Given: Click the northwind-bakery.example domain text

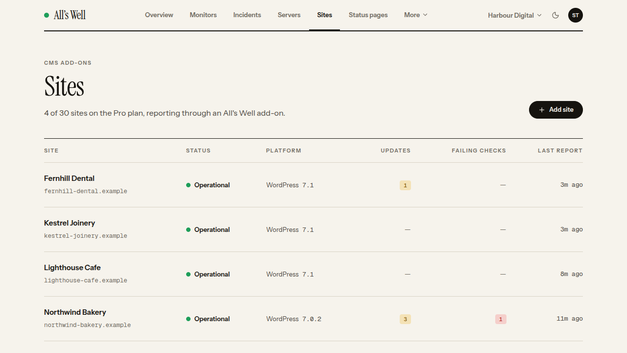Looking at the screenshot, I should [87, 325].
